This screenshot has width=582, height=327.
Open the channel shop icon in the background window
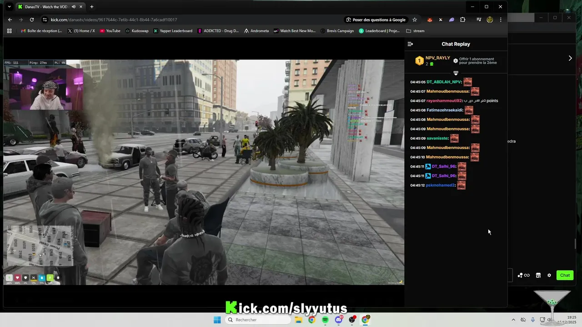click(538, 275)
